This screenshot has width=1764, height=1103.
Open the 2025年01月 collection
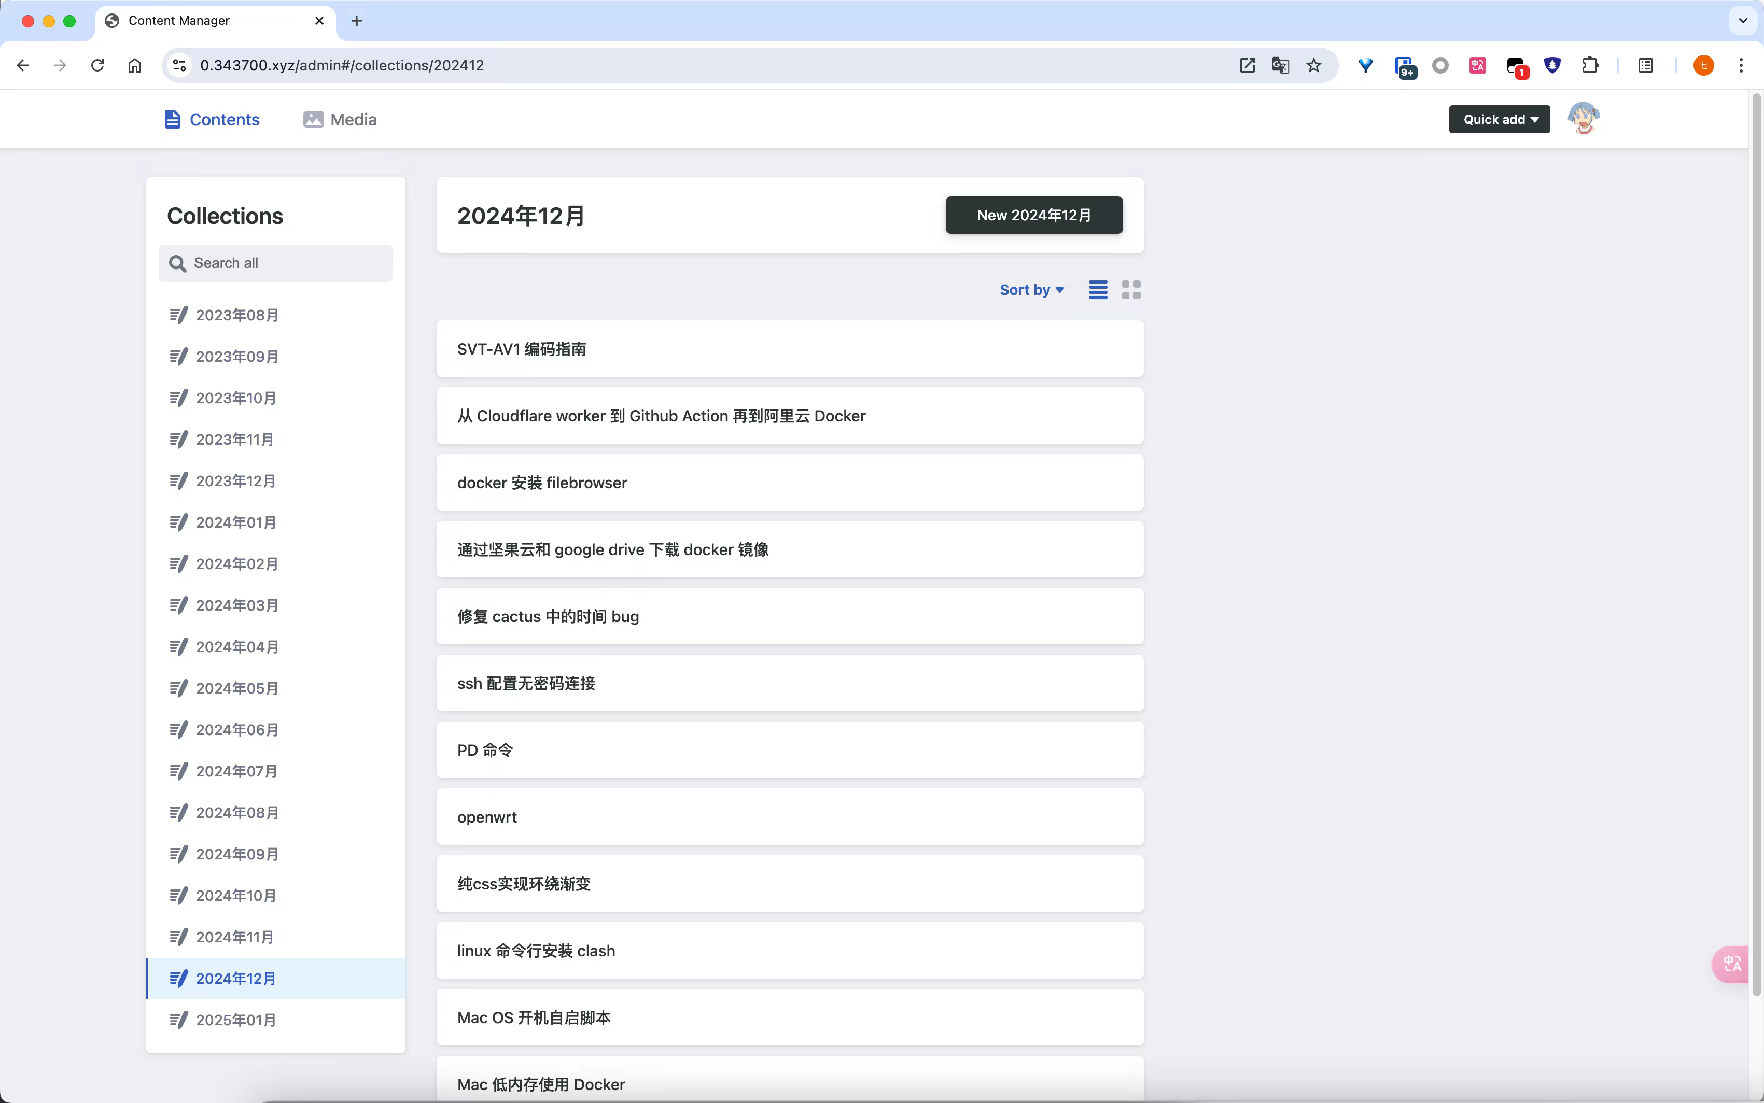point(276,1021)
